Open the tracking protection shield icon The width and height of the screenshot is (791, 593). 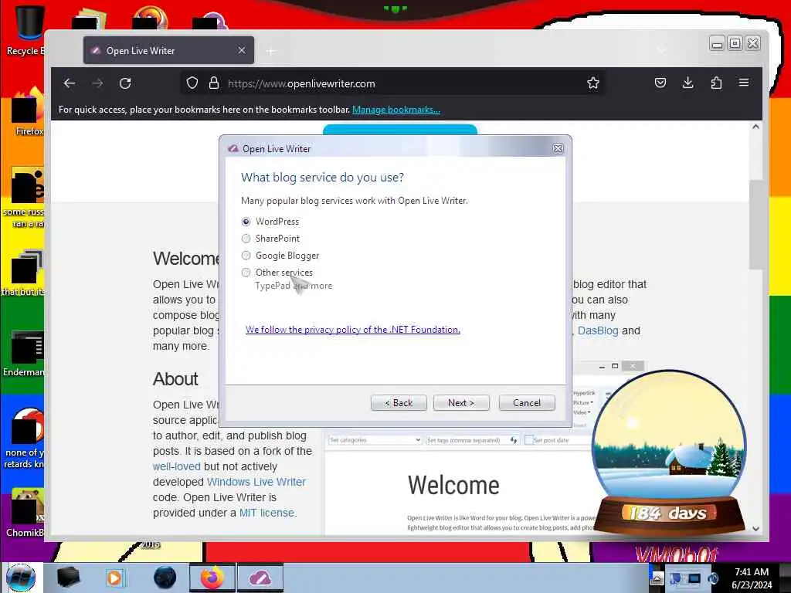(x=192, y=83)
